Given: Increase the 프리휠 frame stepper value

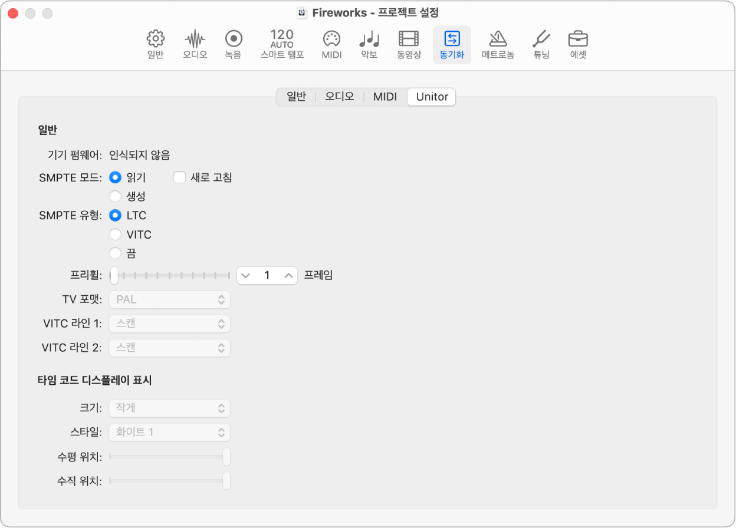Looking at the screenshot, I should 288,275.
